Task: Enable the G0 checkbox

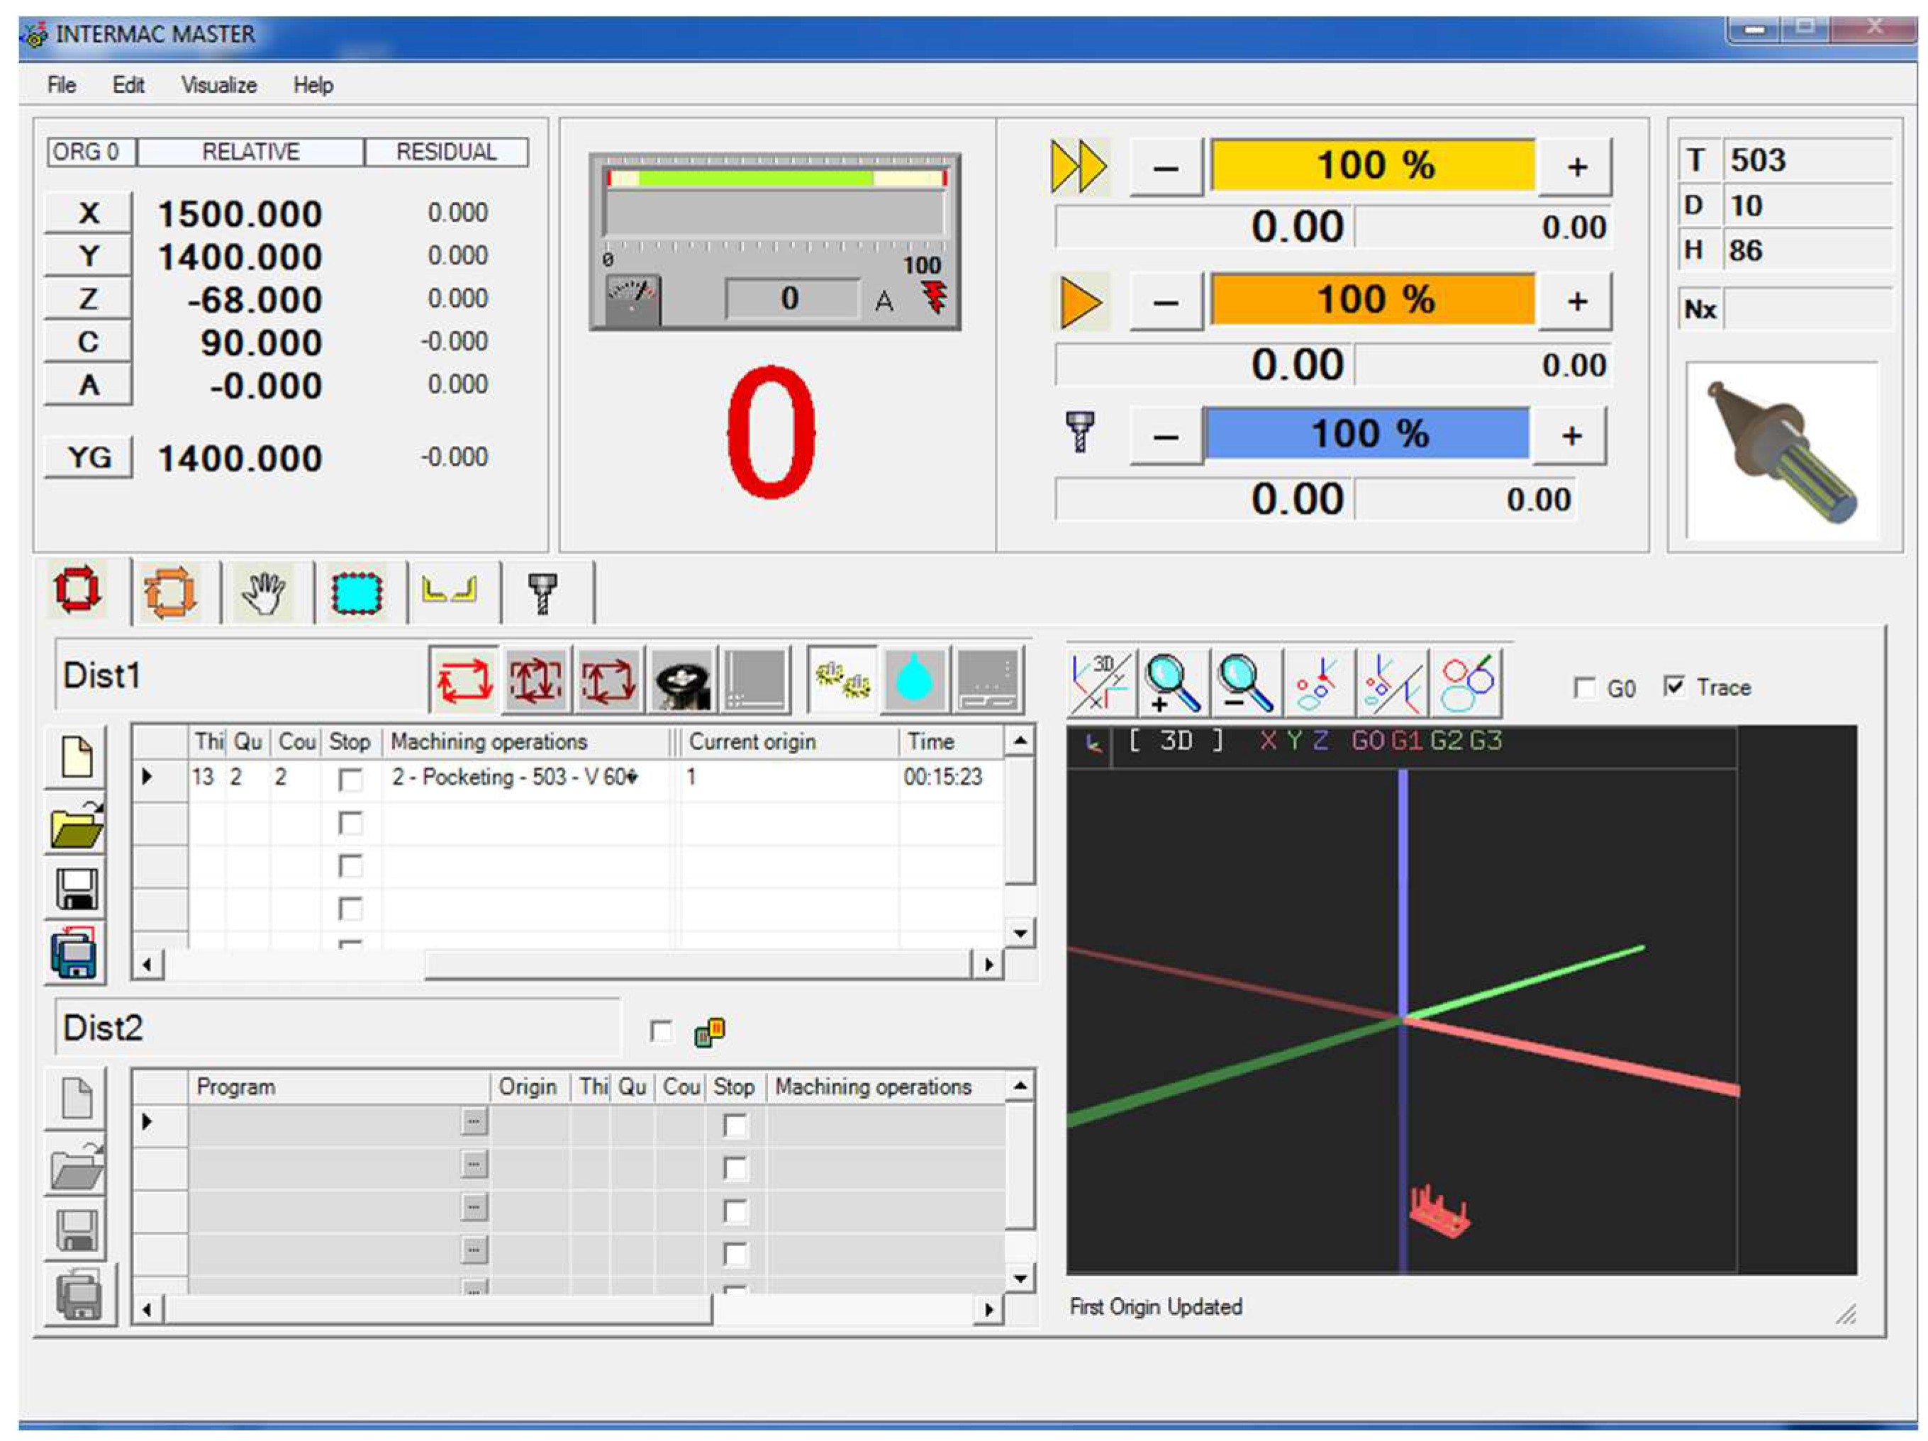Action: [1583, 688]
